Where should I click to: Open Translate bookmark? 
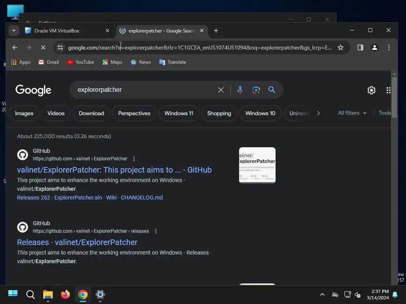point(173,62)
